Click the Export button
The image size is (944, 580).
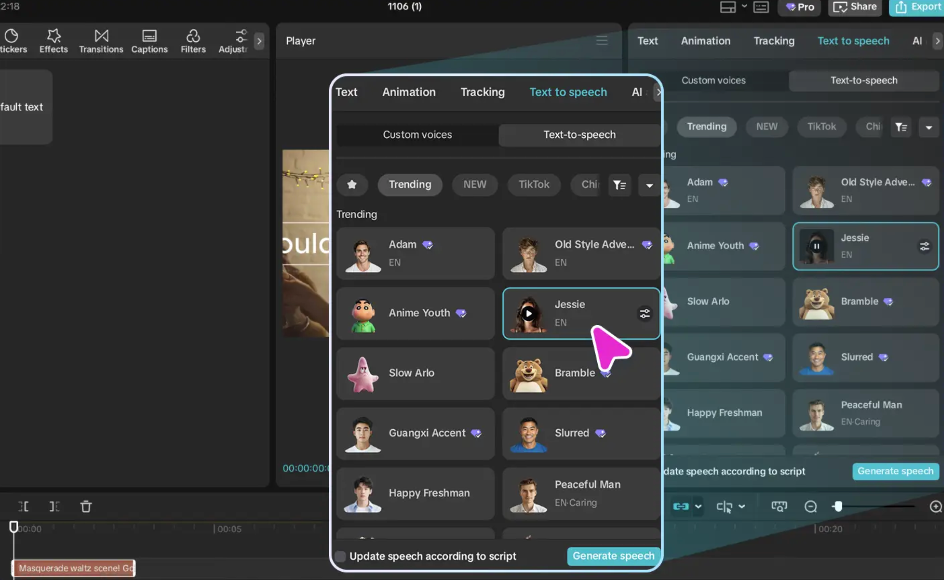click(x=917, y=7)
